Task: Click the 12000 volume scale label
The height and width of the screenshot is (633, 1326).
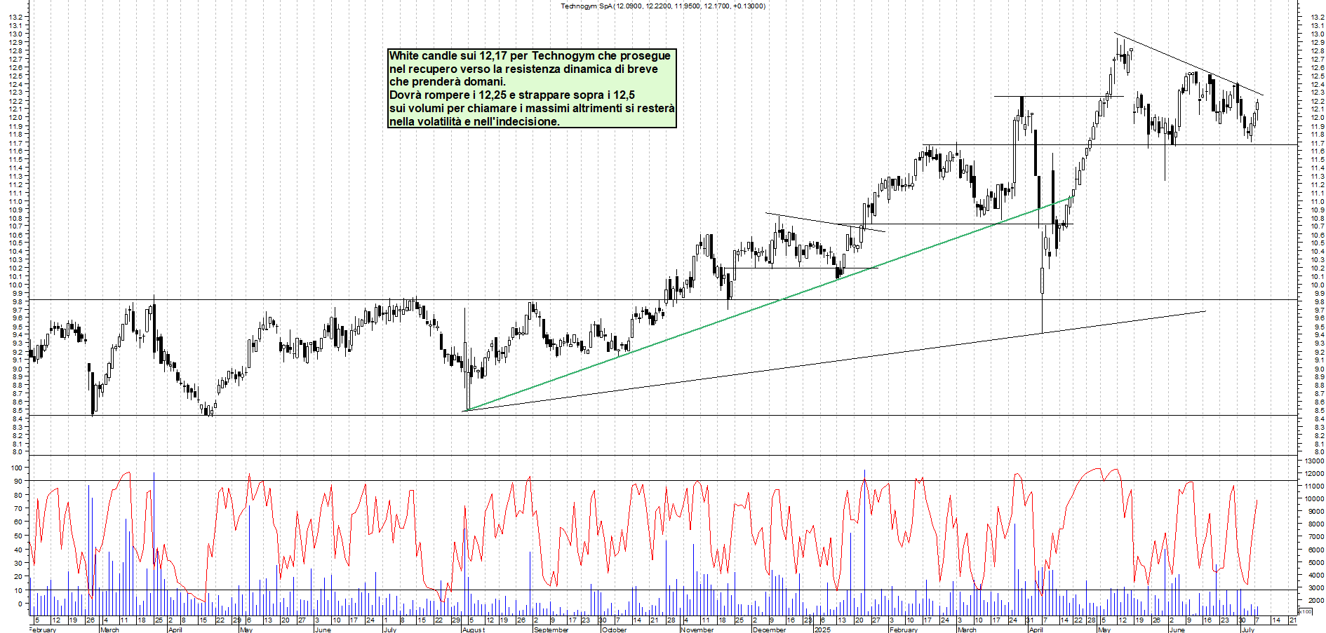Action: tap(1313, 474)
